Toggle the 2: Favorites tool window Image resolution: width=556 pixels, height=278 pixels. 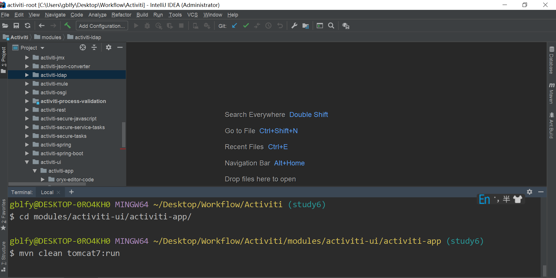pyautogui.click(x=3, y=215)
